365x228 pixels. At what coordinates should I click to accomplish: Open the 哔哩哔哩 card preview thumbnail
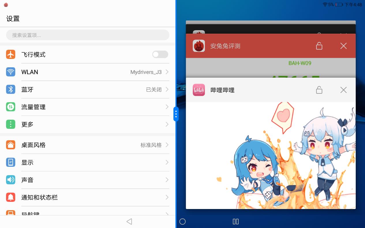[x=271, y=155]
